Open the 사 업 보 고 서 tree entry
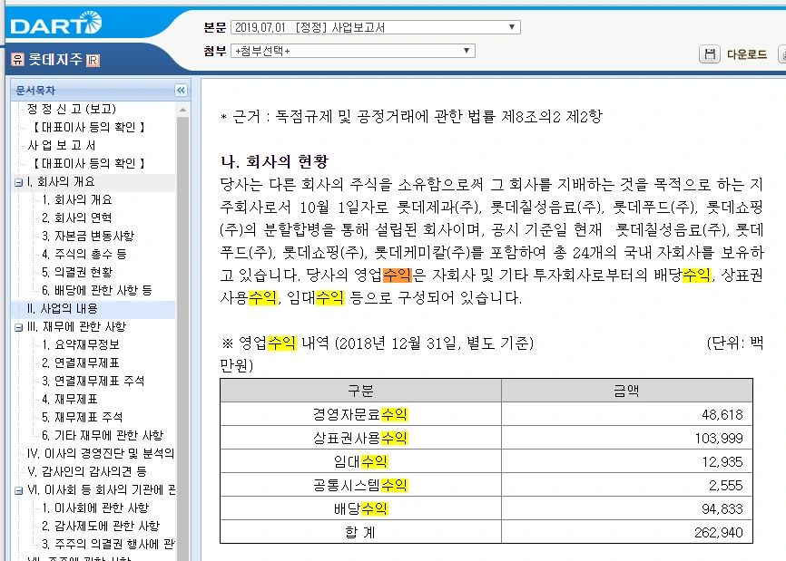The image size is (786, 561). point(61,145)
